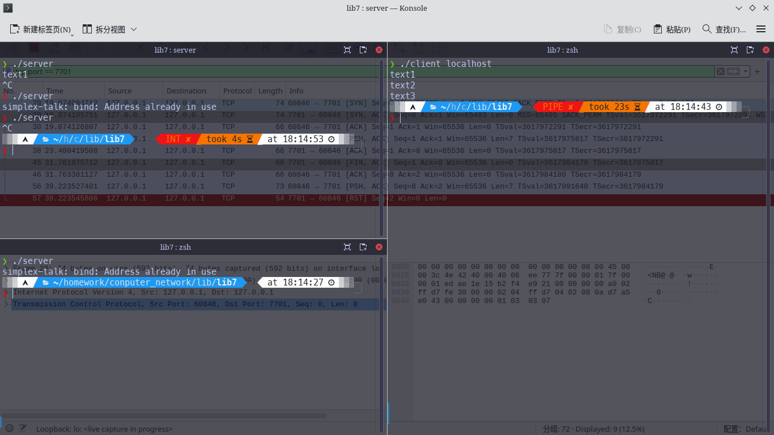The height and width of the screenshot is (435, 774).
Task: Click the Konsole app icon in title bar
Action: [x=8, y=8]
